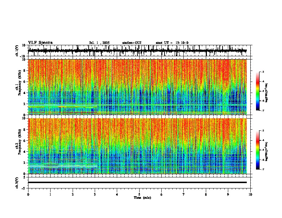Click time-axis tick label "1"
Image resolution: width=282 pixels, height=218 pixels.
tap(50, 194)
